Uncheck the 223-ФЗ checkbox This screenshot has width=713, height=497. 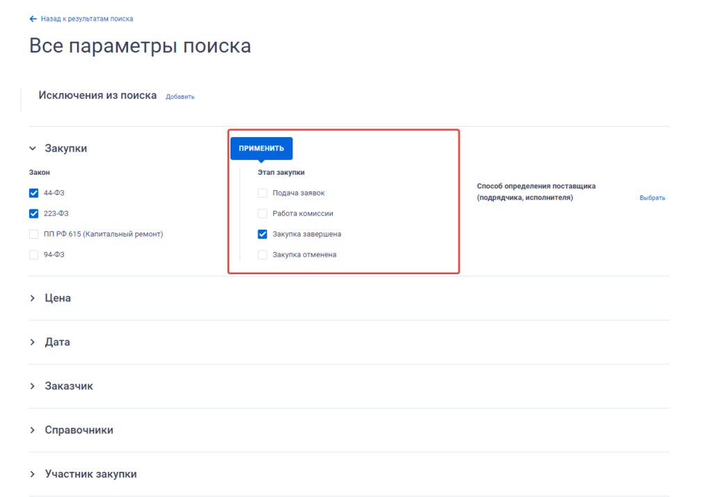34,214
